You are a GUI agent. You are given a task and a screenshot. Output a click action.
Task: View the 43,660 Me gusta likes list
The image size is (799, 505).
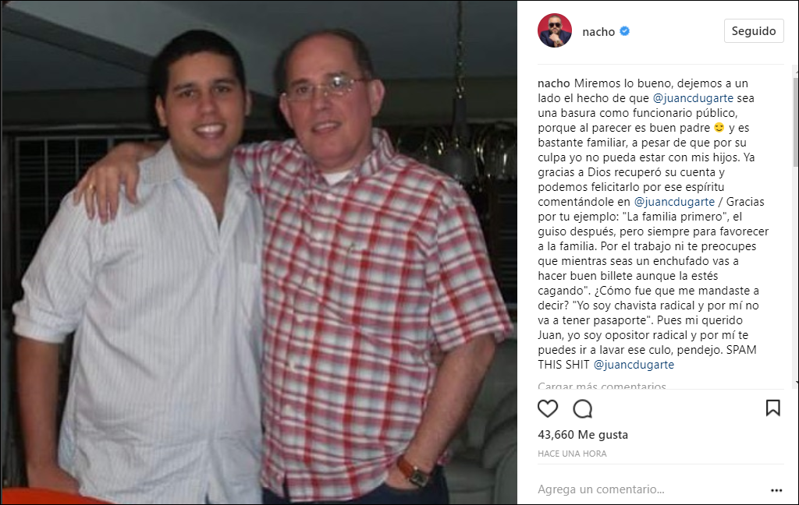click(x=583, y=435)
